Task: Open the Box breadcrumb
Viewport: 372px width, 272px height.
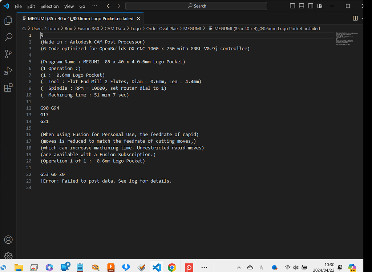Action: 68,29
